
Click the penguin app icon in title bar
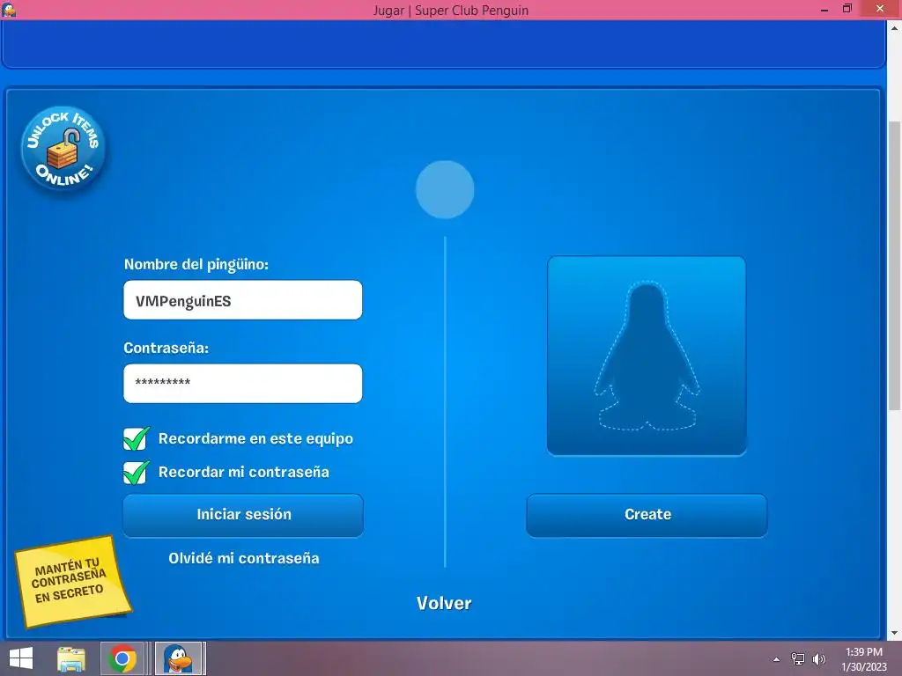pyautogui.click(x=9, y=9)
